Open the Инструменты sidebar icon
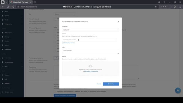 3,24
